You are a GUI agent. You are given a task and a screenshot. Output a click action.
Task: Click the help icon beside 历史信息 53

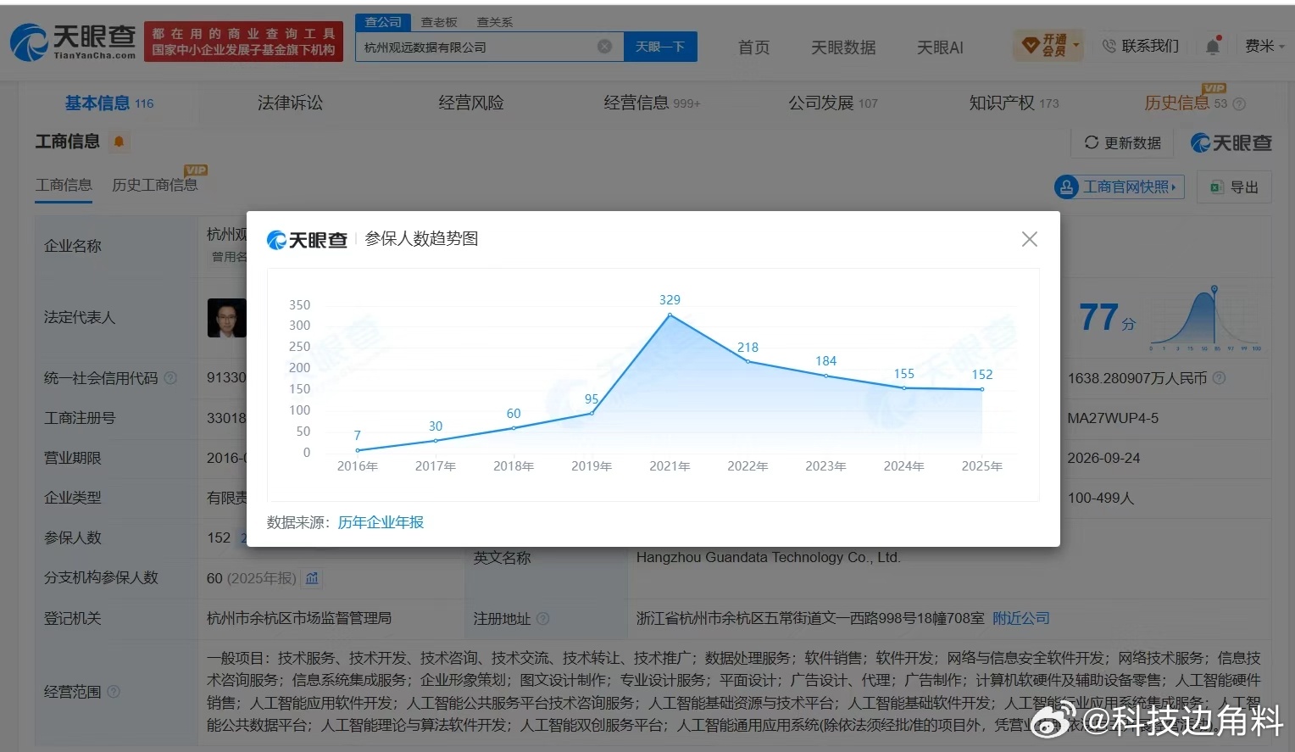(x=1239, y=103)
